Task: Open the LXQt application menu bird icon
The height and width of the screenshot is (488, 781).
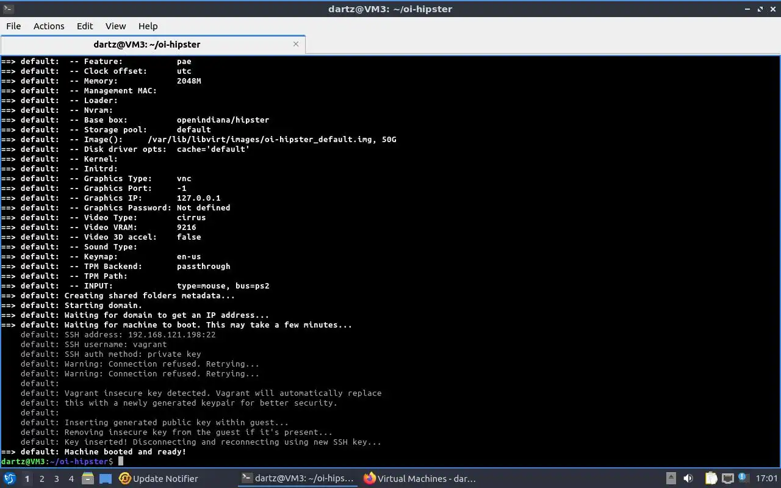Action: point(9,478)
